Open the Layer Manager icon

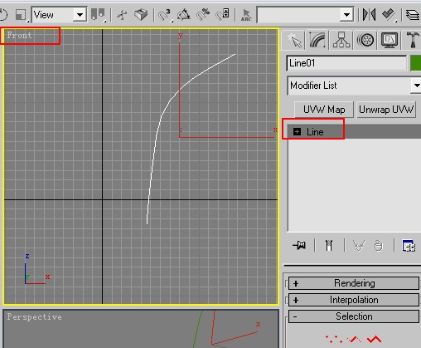[413, 14]
